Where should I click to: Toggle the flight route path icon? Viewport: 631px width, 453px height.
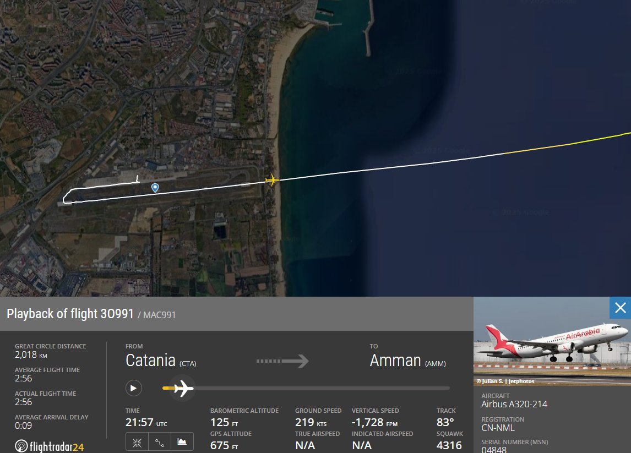click(x=160, y=443)
